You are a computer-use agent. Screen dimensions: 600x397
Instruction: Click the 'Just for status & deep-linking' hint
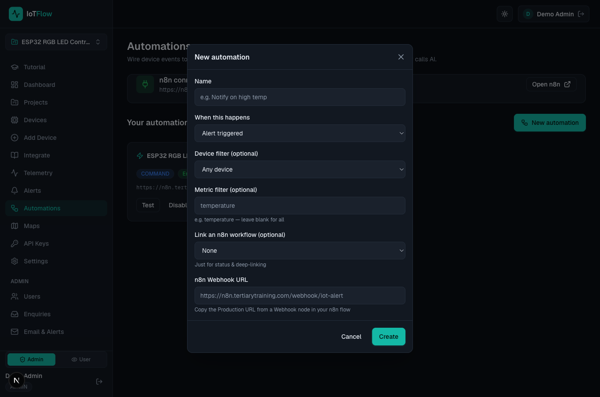[230, 265]
